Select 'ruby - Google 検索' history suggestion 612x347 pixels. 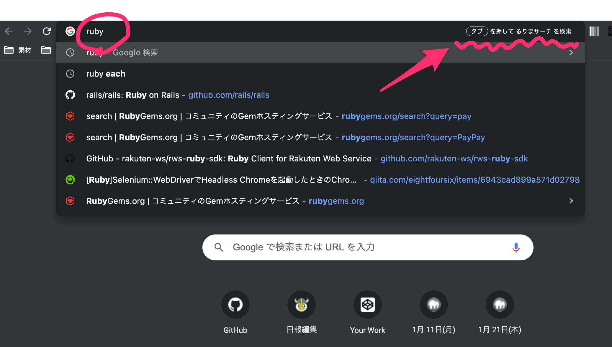coord(320,52)
